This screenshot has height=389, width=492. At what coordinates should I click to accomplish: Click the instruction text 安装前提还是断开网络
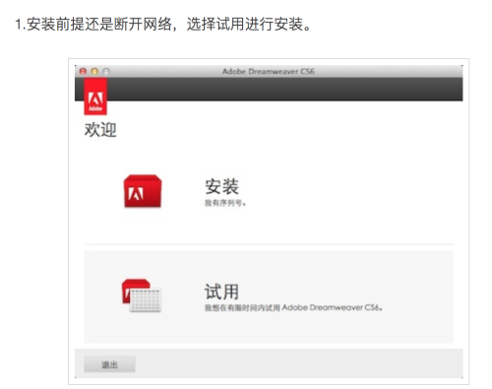pos(98,25)
